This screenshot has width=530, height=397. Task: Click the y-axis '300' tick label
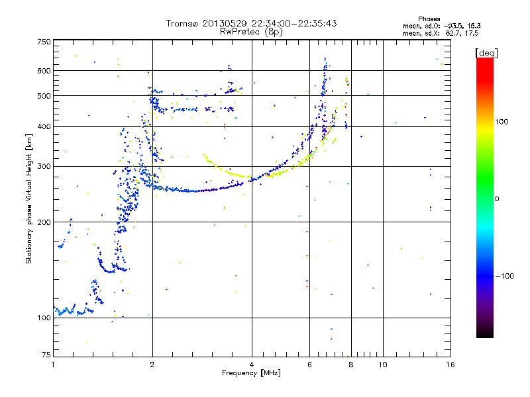click(44, 167)
